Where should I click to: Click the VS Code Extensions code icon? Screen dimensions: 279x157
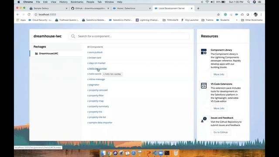point(204,85)
